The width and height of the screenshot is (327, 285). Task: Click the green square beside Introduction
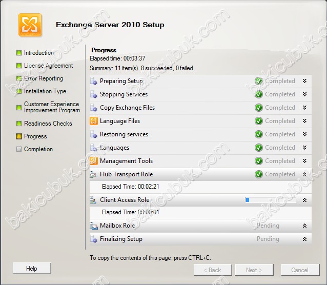19,53
